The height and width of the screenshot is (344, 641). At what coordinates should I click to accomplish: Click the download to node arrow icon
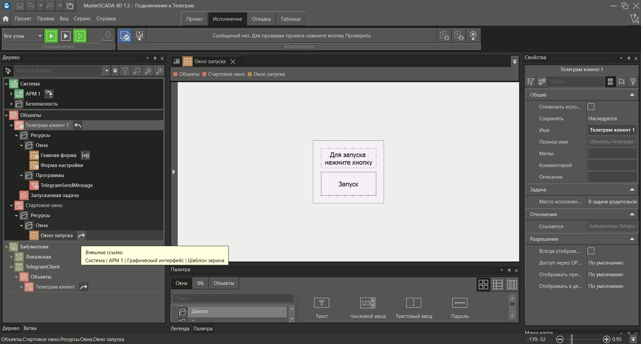pyautogui.click(x=108, y=36)
